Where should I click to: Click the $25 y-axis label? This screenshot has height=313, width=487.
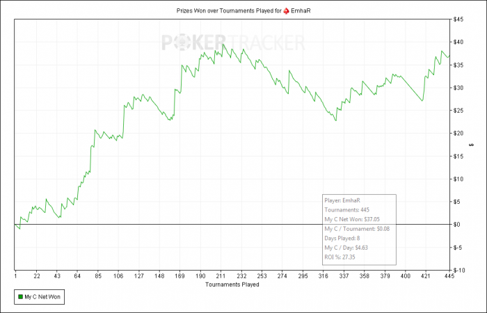(x=458, y=111)
